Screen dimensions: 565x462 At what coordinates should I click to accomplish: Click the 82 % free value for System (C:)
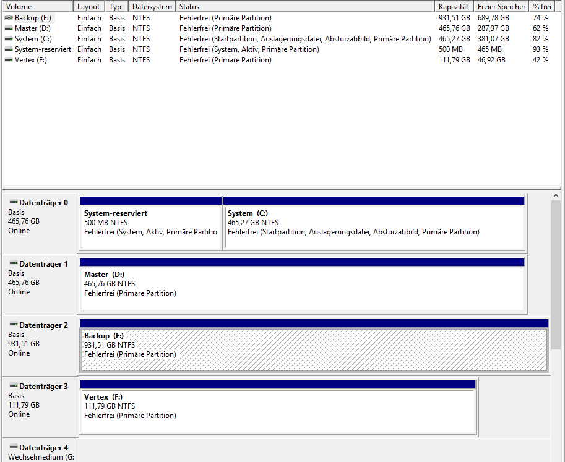540,38
